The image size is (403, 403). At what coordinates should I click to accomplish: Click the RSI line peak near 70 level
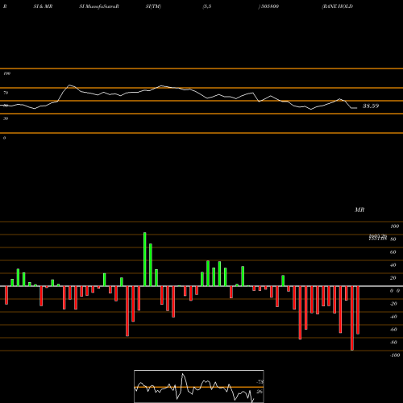click(x=69, y=85)
